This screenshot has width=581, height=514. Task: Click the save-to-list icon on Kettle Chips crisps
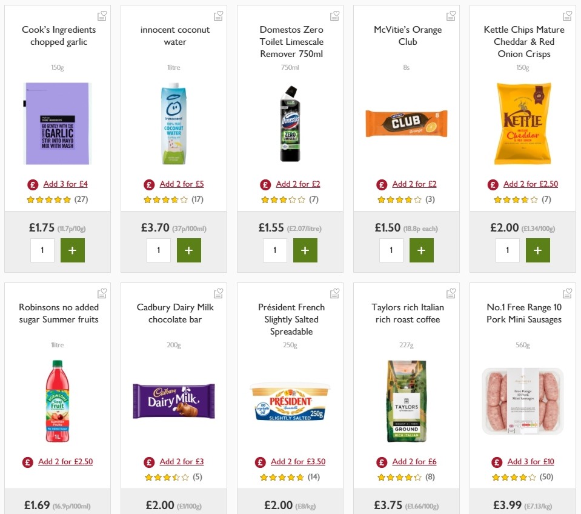tap(568, 15)
